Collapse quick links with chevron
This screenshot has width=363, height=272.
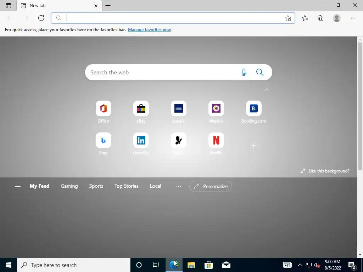(266, 90)
